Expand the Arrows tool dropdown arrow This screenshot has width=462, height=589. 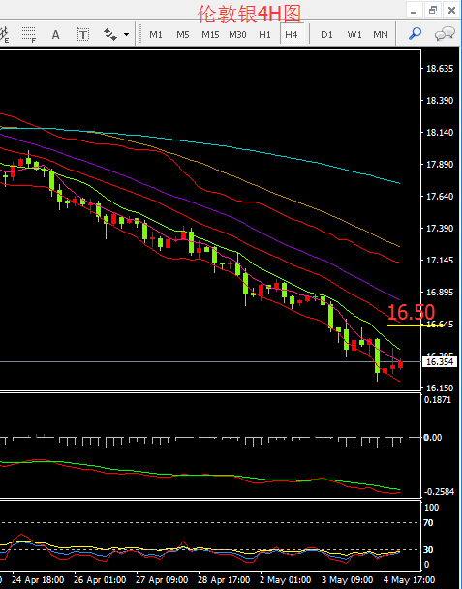pos(126,35)
